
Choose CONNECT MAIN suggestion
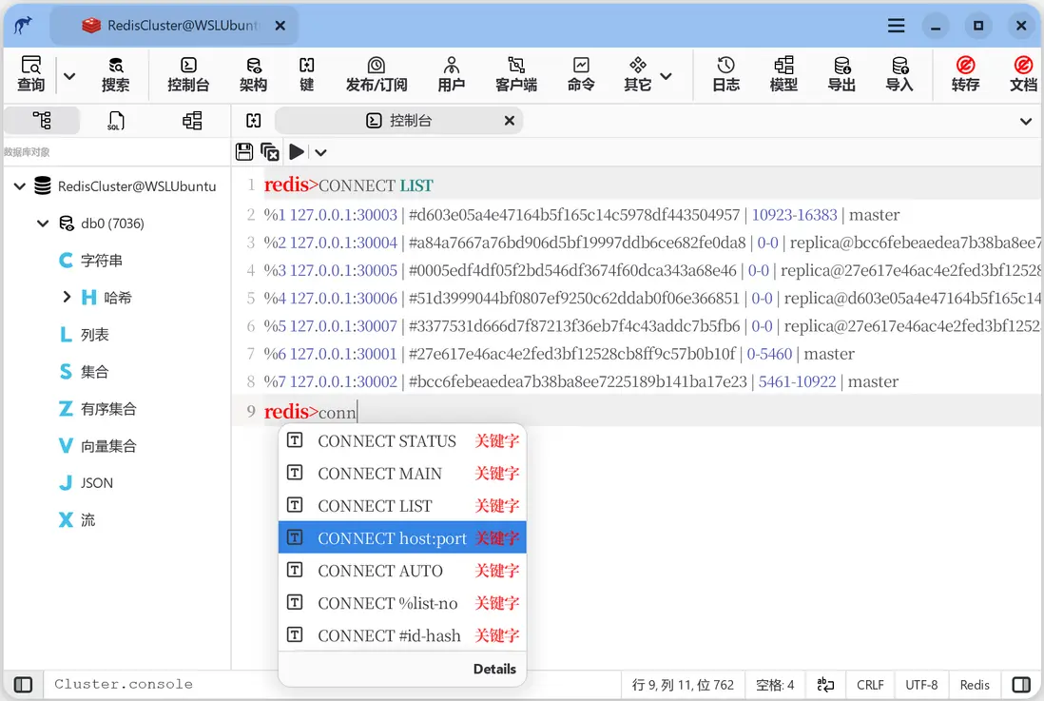(x=402, y=473)
